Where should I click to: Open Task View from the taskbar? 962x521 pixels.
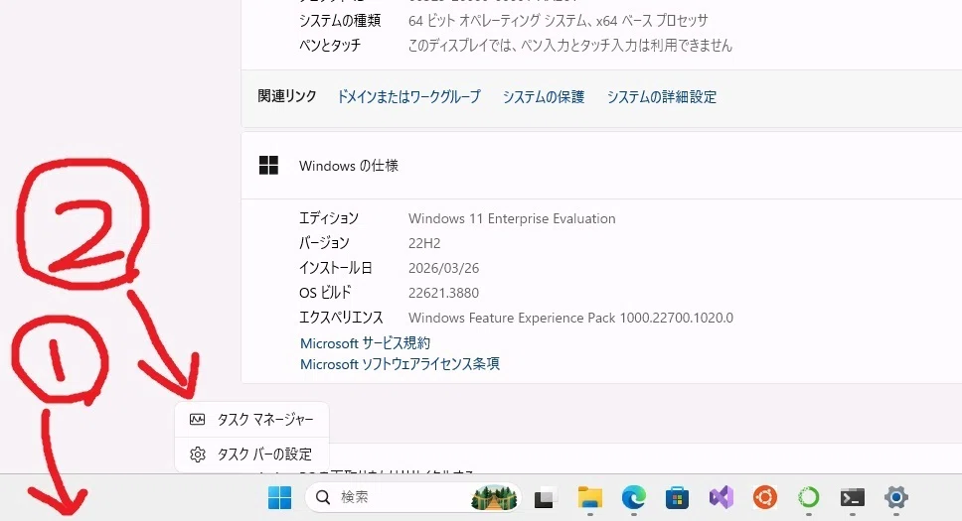(x=545, y=498)
